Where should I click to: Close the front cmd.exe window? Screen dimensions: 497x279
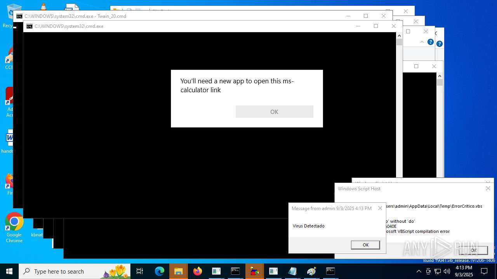(394, 26)
